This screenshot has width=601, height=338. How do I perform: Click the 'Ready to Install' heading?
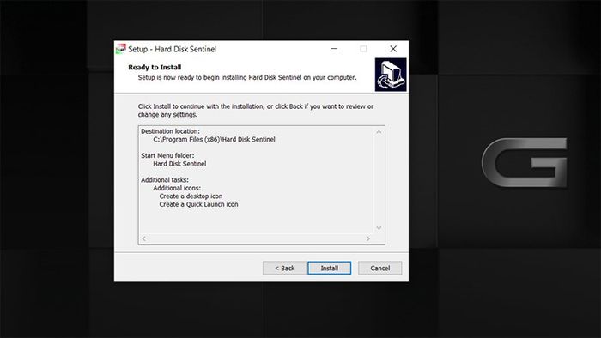(x=155, y=68)
